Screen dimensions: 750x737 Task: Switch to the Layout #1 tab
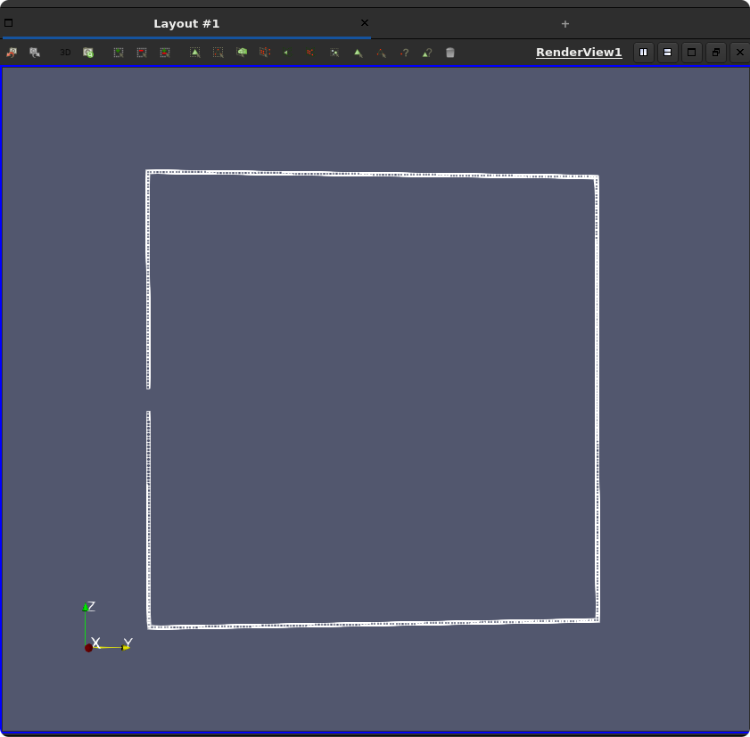(x=186, y=23)
